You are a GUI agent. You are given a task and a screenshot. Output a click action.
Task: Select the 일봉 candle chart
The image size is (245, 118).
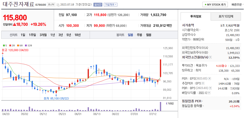131,35
